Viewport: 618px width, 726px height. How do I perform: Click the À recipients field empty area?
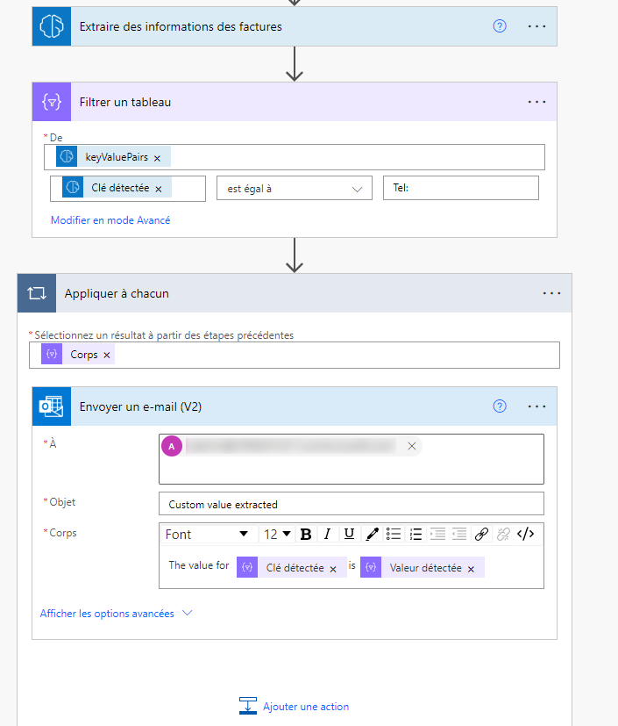pyautogui.click(x=352, y=470)
